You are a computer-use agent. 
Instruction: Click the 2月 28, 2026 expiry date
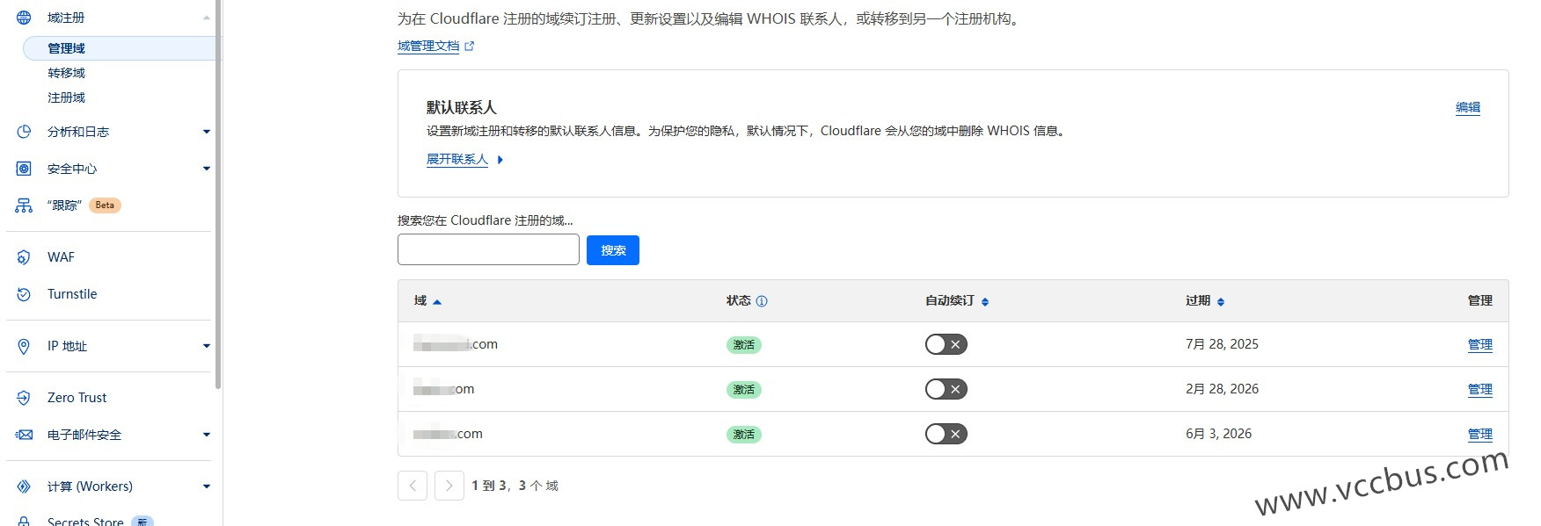click(1222, 389)
